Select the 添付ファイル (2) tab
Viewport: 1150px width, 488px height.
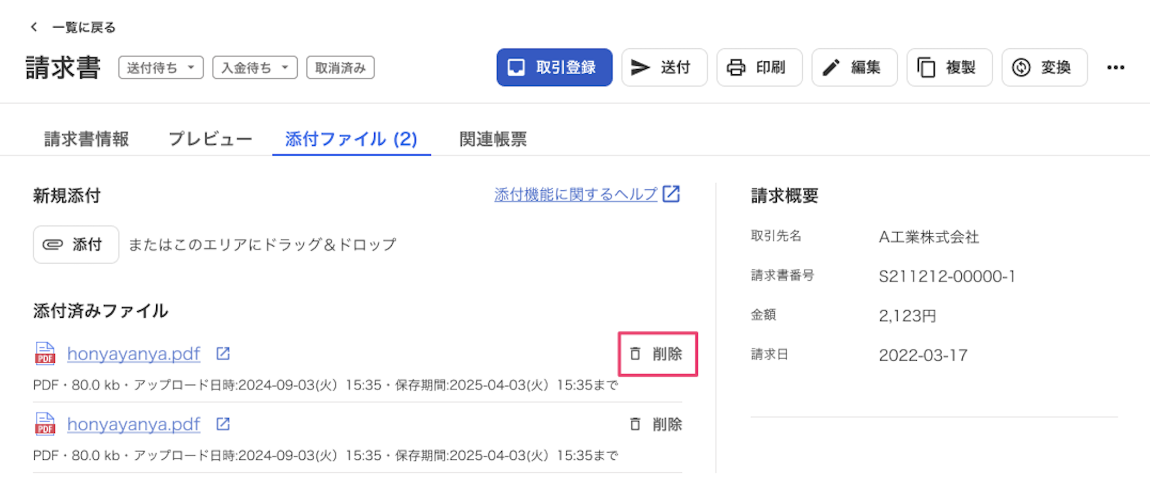coord(352,139)
